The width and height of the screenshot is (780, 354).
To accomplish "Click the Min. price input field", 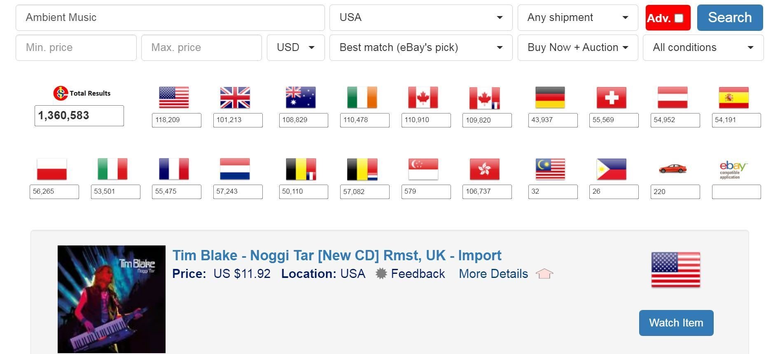I will click(76, 48).
